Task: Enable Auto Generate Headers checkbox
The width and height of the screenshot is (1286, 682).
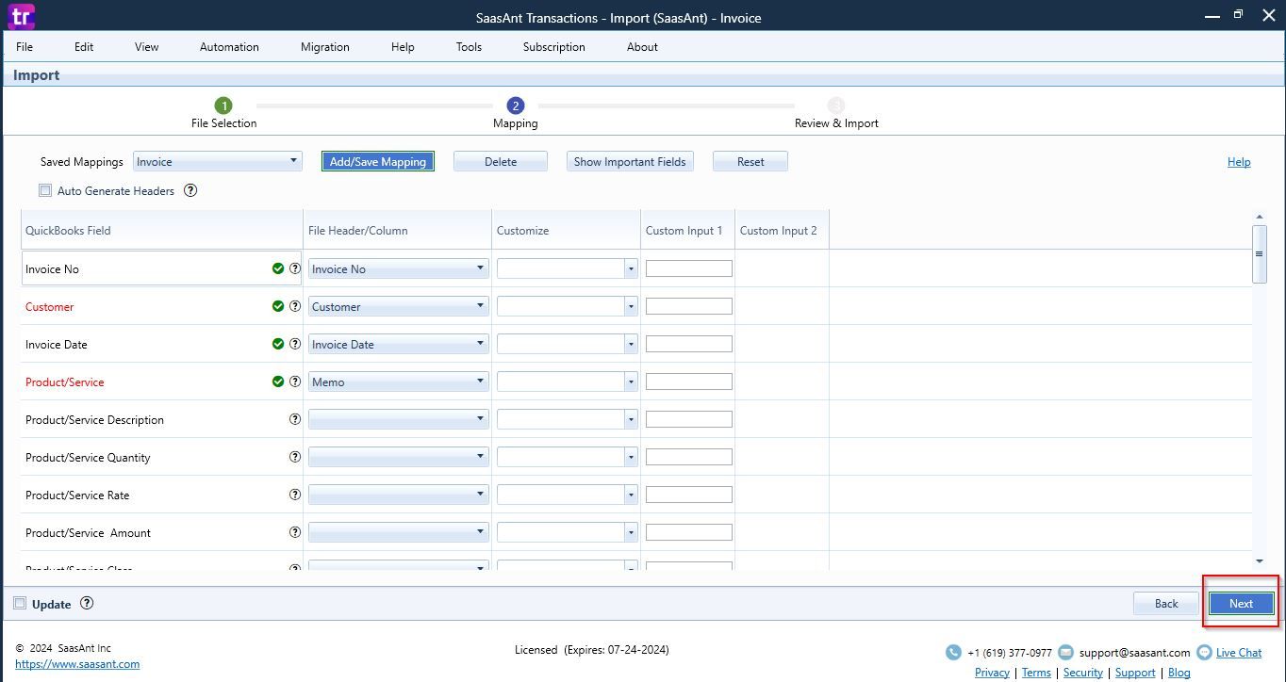Action: 45,190
